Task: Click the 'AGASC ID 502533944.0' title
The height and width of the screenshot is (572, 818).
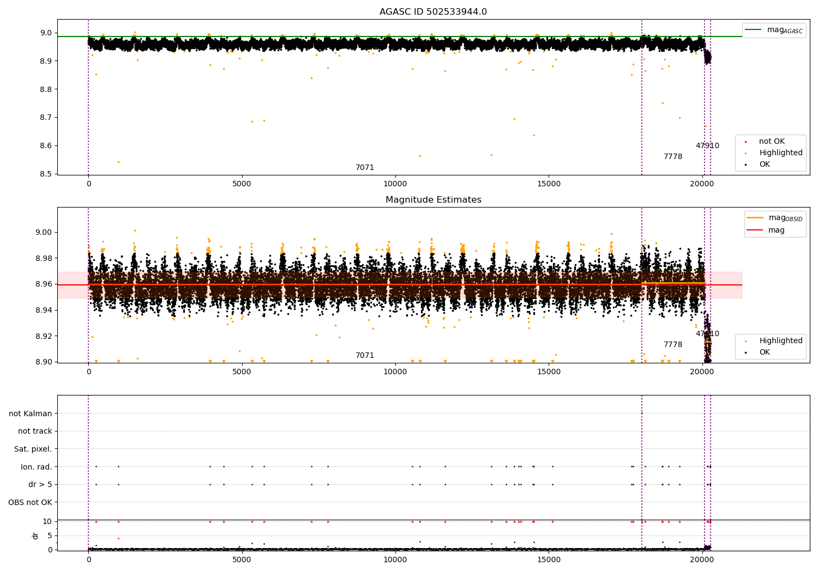Action: click(433, 12)
